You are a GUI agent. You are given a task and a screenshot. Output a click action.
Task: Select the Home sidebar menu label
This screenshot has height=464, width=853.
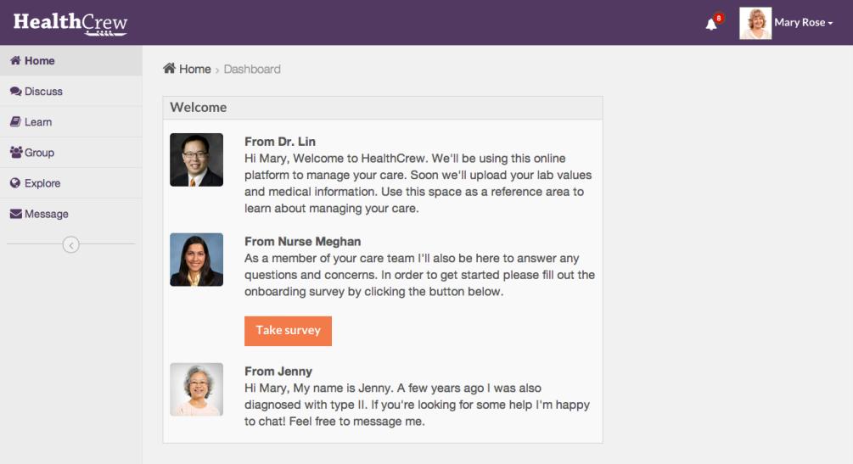click(x=40, y=61)
